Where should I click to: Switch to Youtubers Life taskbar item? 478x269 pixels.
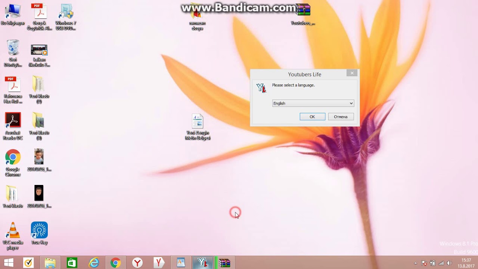click(203, 263)
